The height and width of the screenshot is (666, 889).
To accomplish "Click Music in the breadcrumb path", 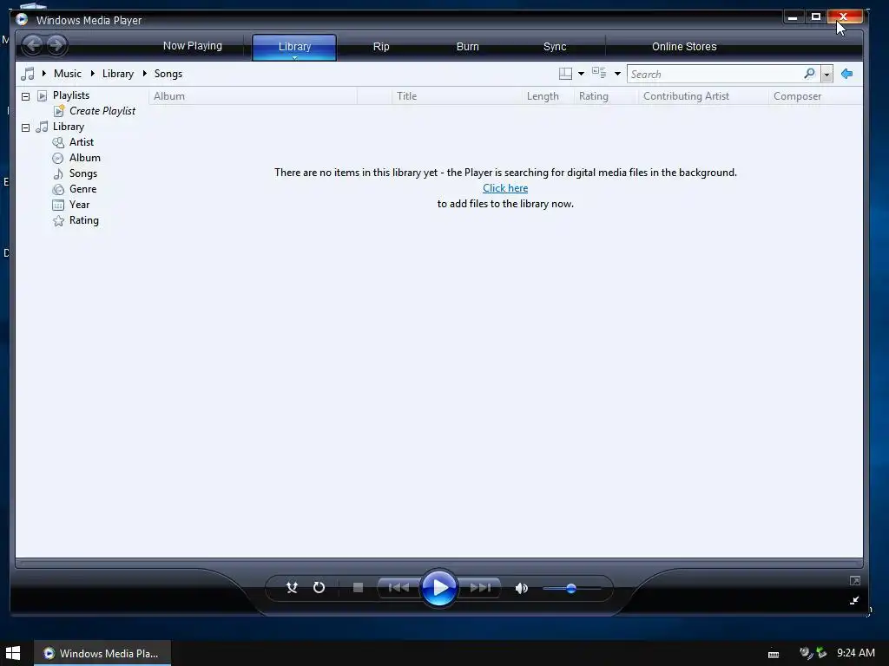I will coord(68,74).
